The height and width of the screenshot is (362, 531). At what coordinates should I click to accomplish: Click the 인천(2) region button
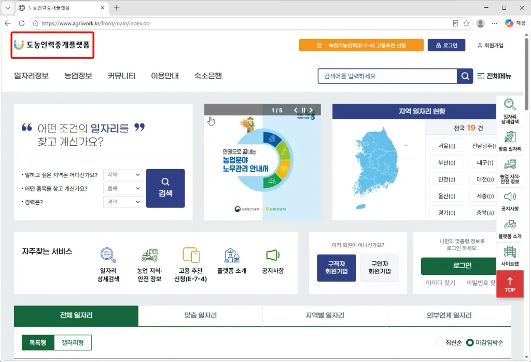[446, 179]
